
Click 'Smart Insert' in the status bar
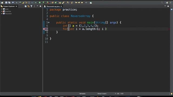(x=102, y=94)
